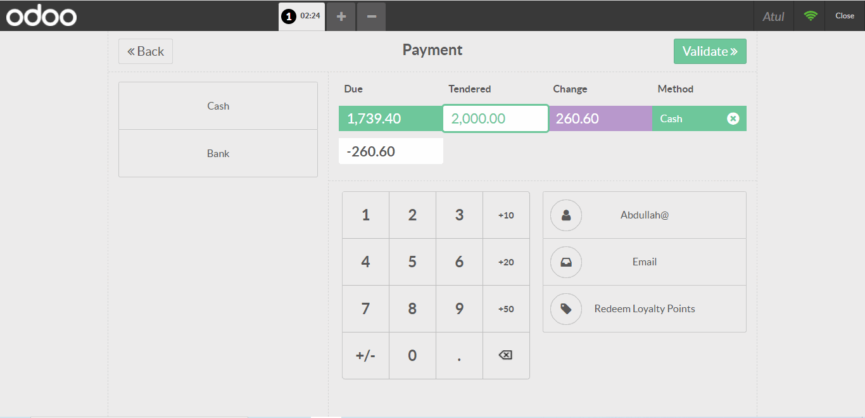Image resolution: width=865 pixels, height=418 pixels.
Task: Choose Cash payment method
Action: [218, 106]
